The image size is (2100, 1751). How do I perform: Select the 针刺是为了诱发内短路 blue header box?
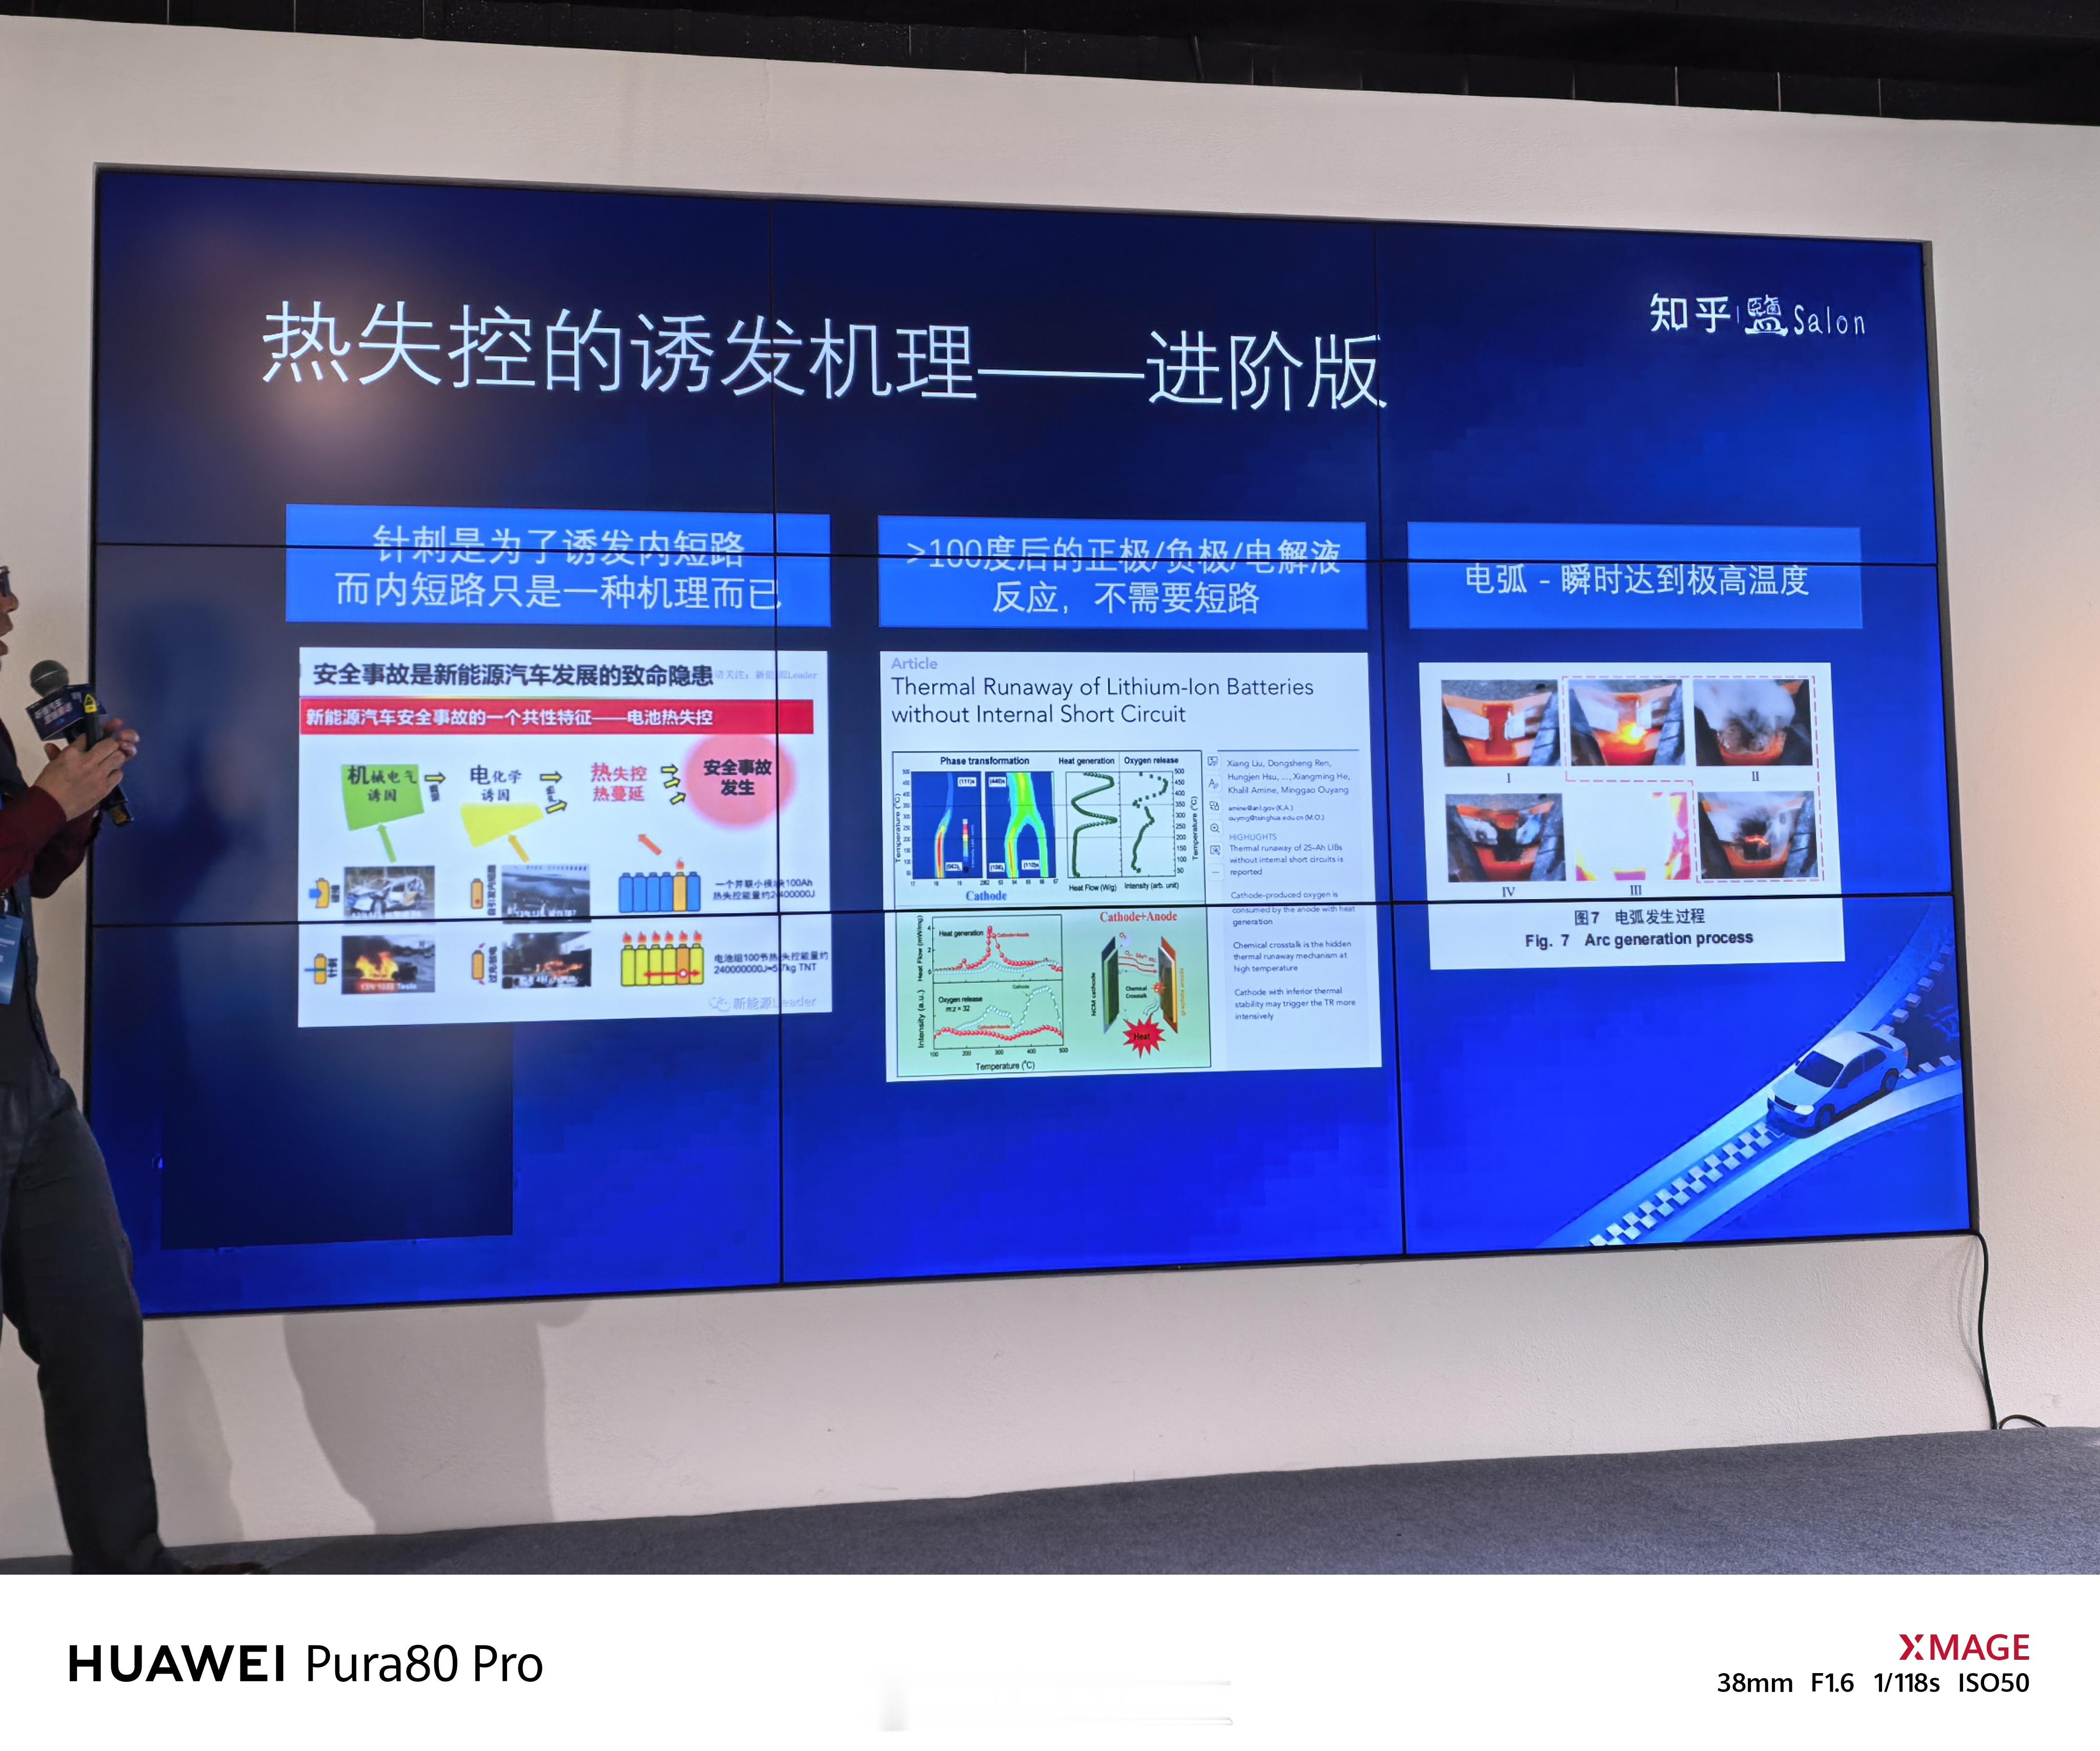coord(557,566)
